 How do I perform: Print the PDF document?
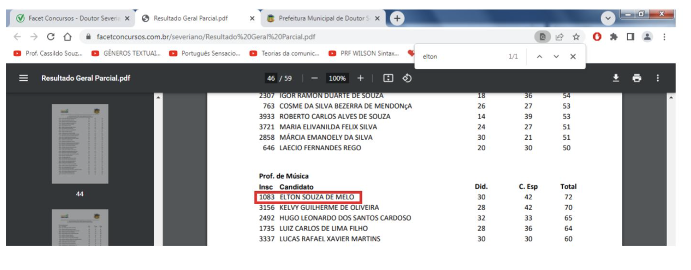637,78
